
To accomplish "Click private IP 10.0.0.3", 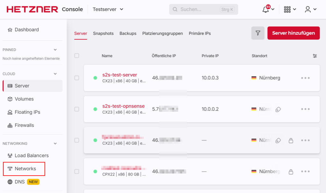I will (x=210, y=78).
